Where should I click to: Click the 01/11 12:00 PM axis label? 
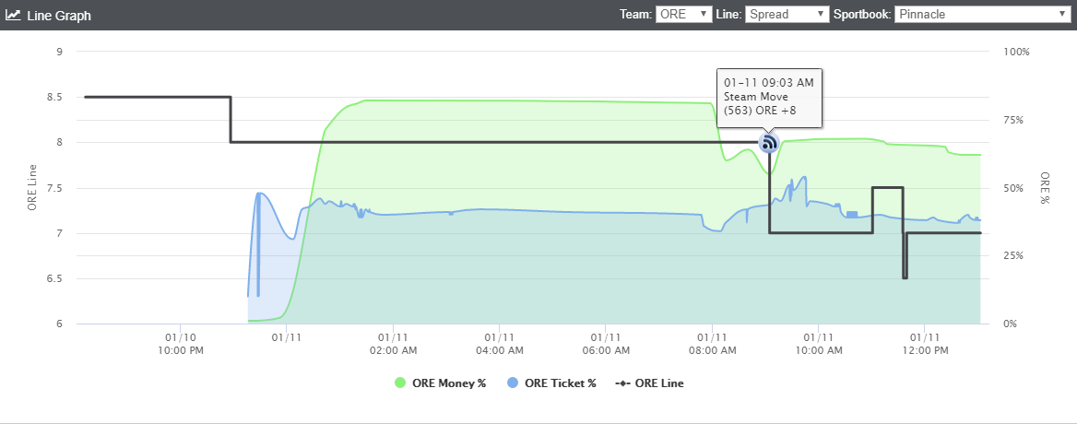(x=925, y=344)
